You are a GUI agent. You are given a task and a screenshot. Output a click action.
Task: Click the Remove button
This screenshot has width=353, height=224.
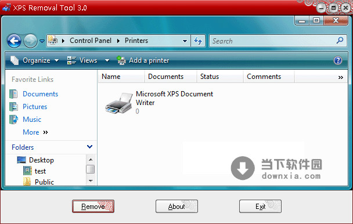[93, 206]
